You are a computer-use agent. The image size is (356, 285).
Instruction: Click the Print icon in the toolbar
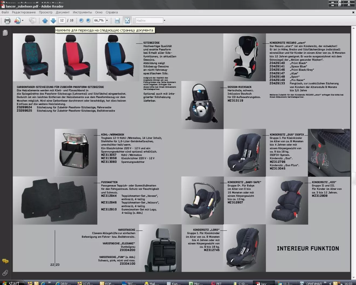tap(7, 21)
